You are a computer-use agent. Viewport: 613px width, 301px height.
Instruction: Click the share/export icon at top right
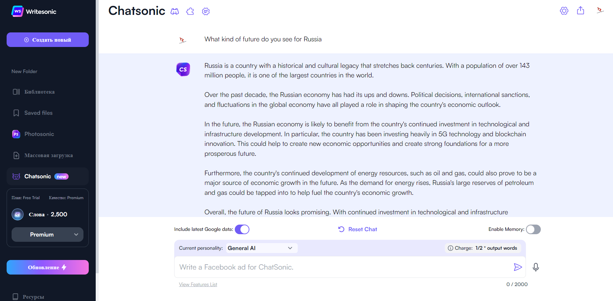[x=581, y=11]
